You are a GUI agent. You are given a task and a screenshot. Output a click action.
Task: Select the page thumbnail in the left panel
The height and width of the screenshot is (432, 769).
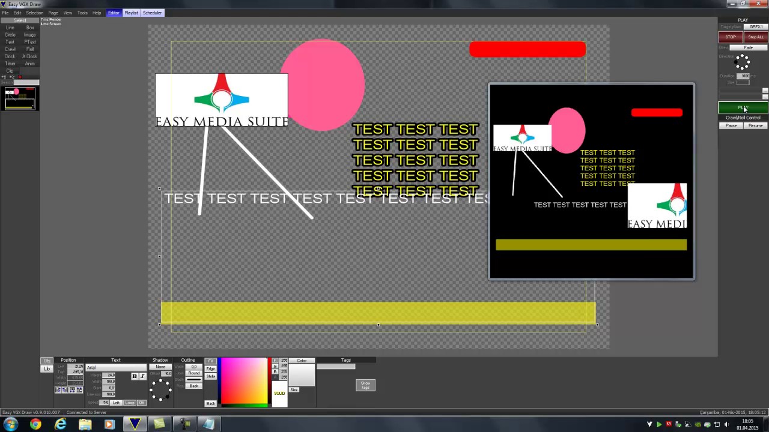pyautogui.click(x=20, y=99)
